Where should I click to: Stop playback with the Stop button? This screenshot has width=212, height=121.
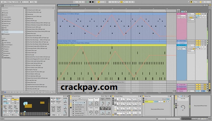coord(90,2)
